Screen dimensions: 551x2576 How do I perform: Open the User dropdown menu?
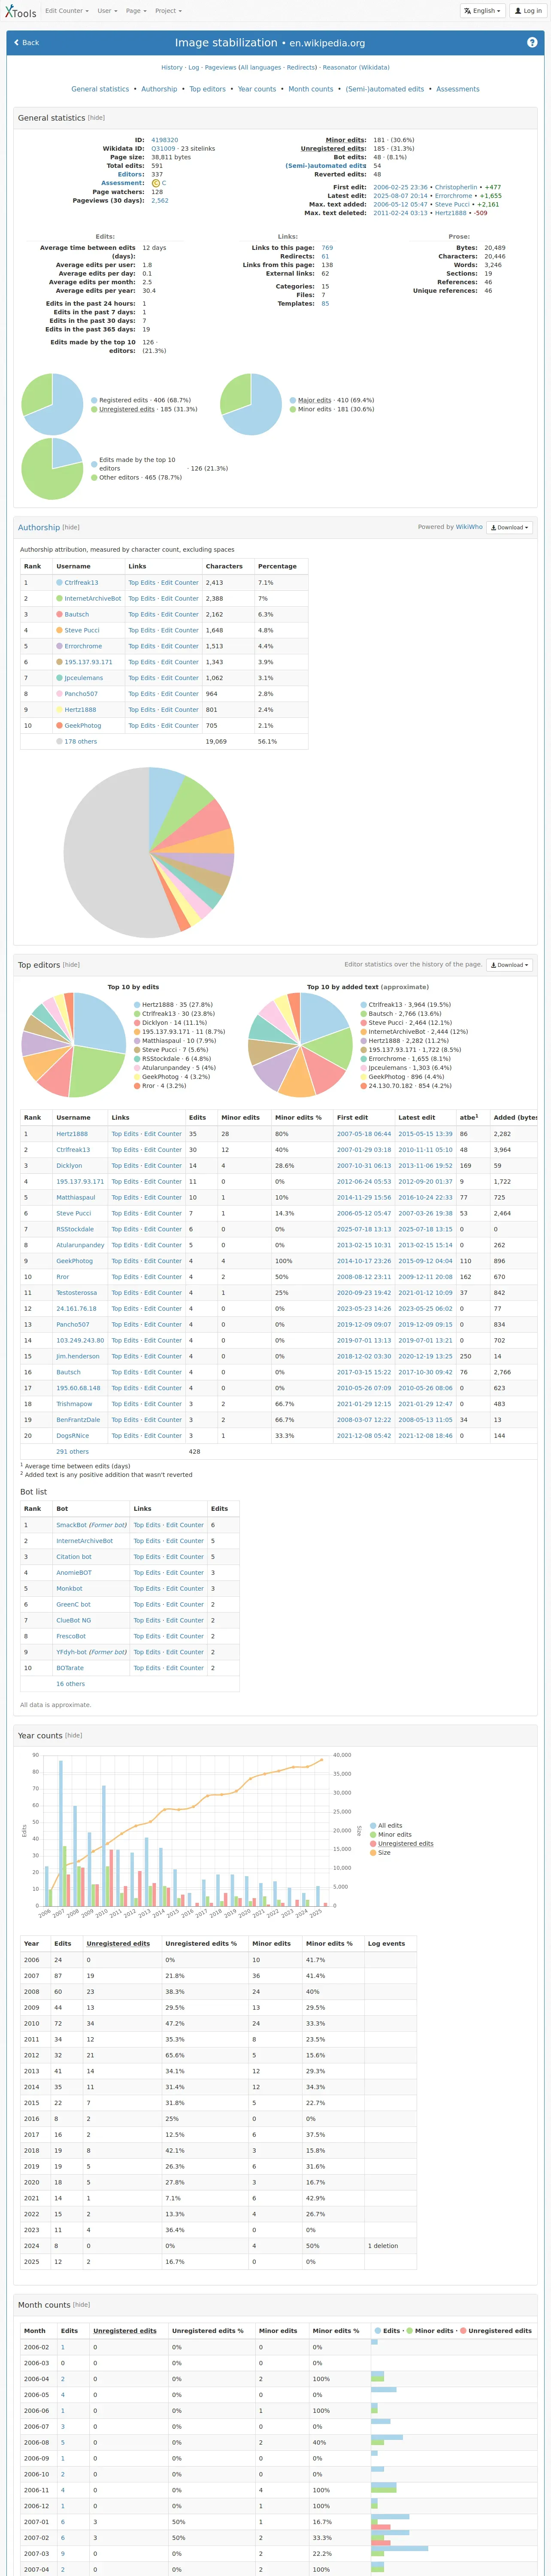(x=107, y=11)
